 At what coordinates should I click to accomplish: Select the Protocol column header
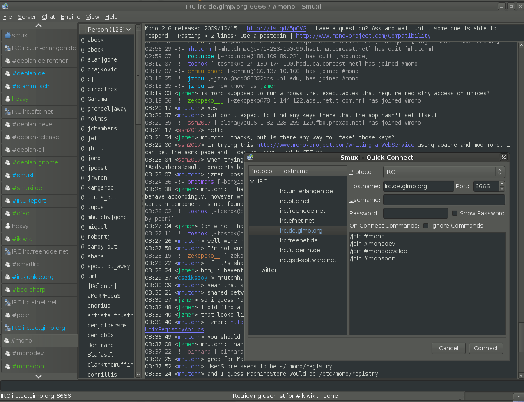click(x=262, y=171)
